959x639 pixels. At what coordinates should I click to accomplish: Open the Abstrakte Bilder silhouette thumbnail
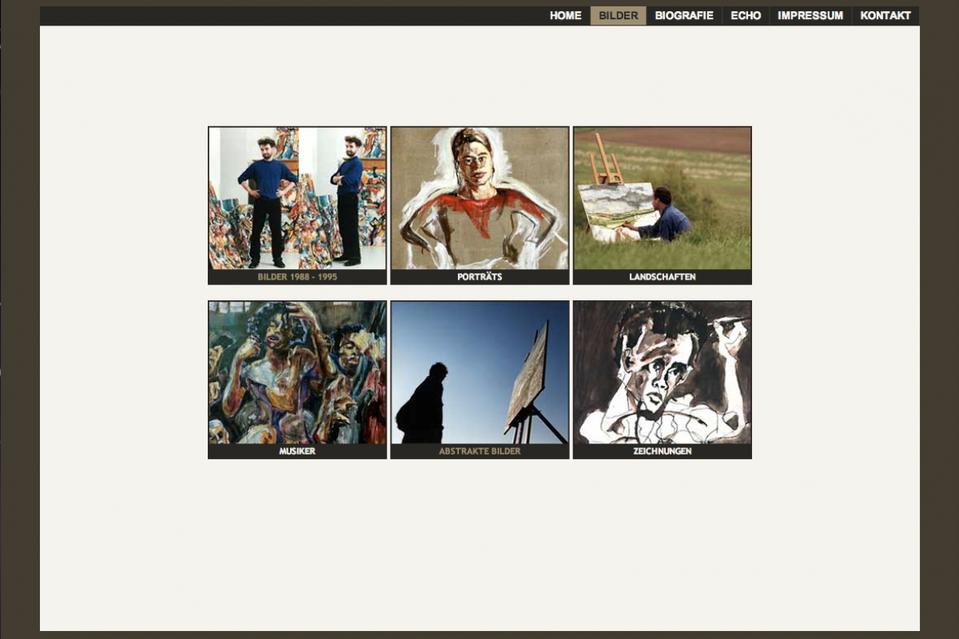(x=479, y=372)
